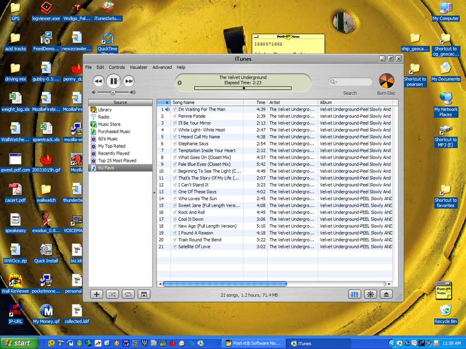Screen dimensions: 466x349
Task: Select the Post-it Notes desktop icon
Action: click(444, 290)
